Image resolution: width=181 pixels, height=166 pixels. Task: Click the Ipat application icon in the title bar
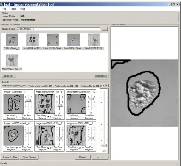[x=1, y=4]
